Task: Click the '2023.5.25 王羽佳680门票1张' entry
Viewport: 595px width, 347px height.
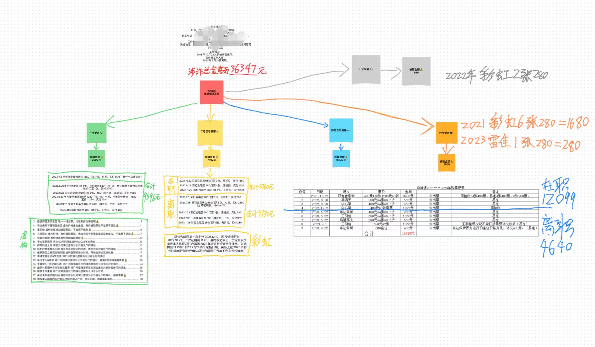Action: pos(97,187)
